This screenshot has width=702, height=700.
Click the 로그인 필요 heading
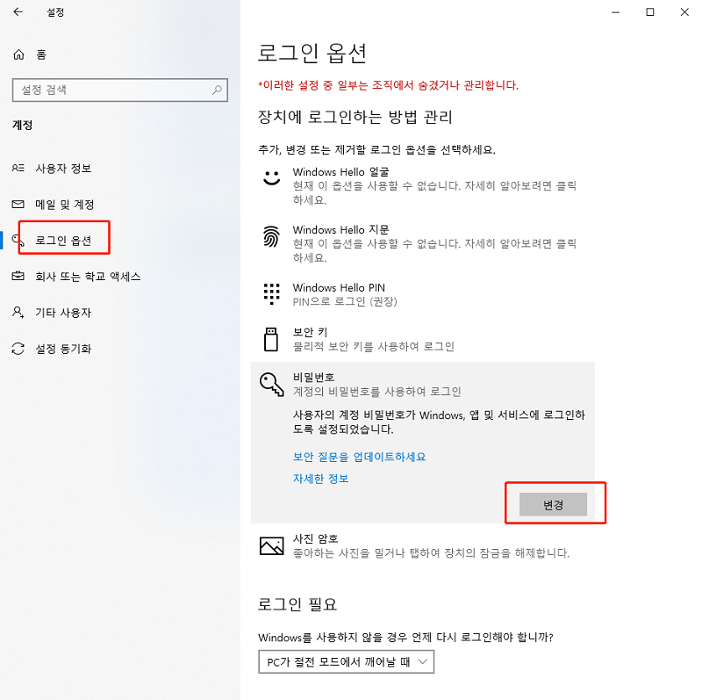[297, 604]
